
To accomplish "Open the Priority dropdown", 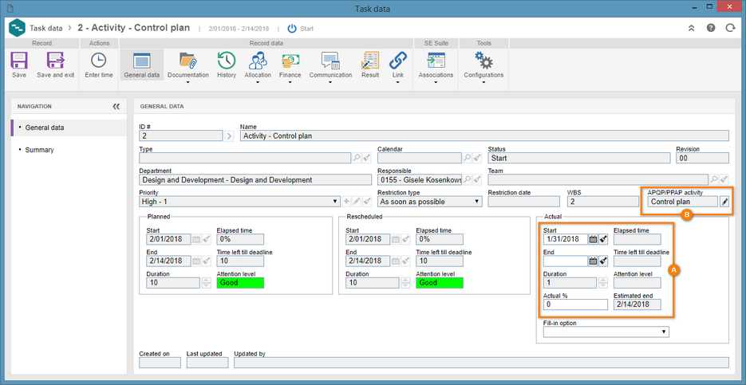I will [x=240, y=202].
